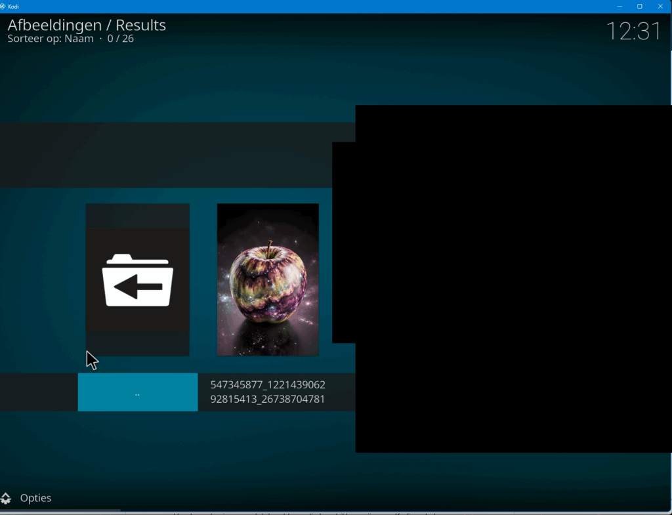Viewport: 672px width, 515px height.
Task: Click the large black panel on right
Action: tap(513, 278)
